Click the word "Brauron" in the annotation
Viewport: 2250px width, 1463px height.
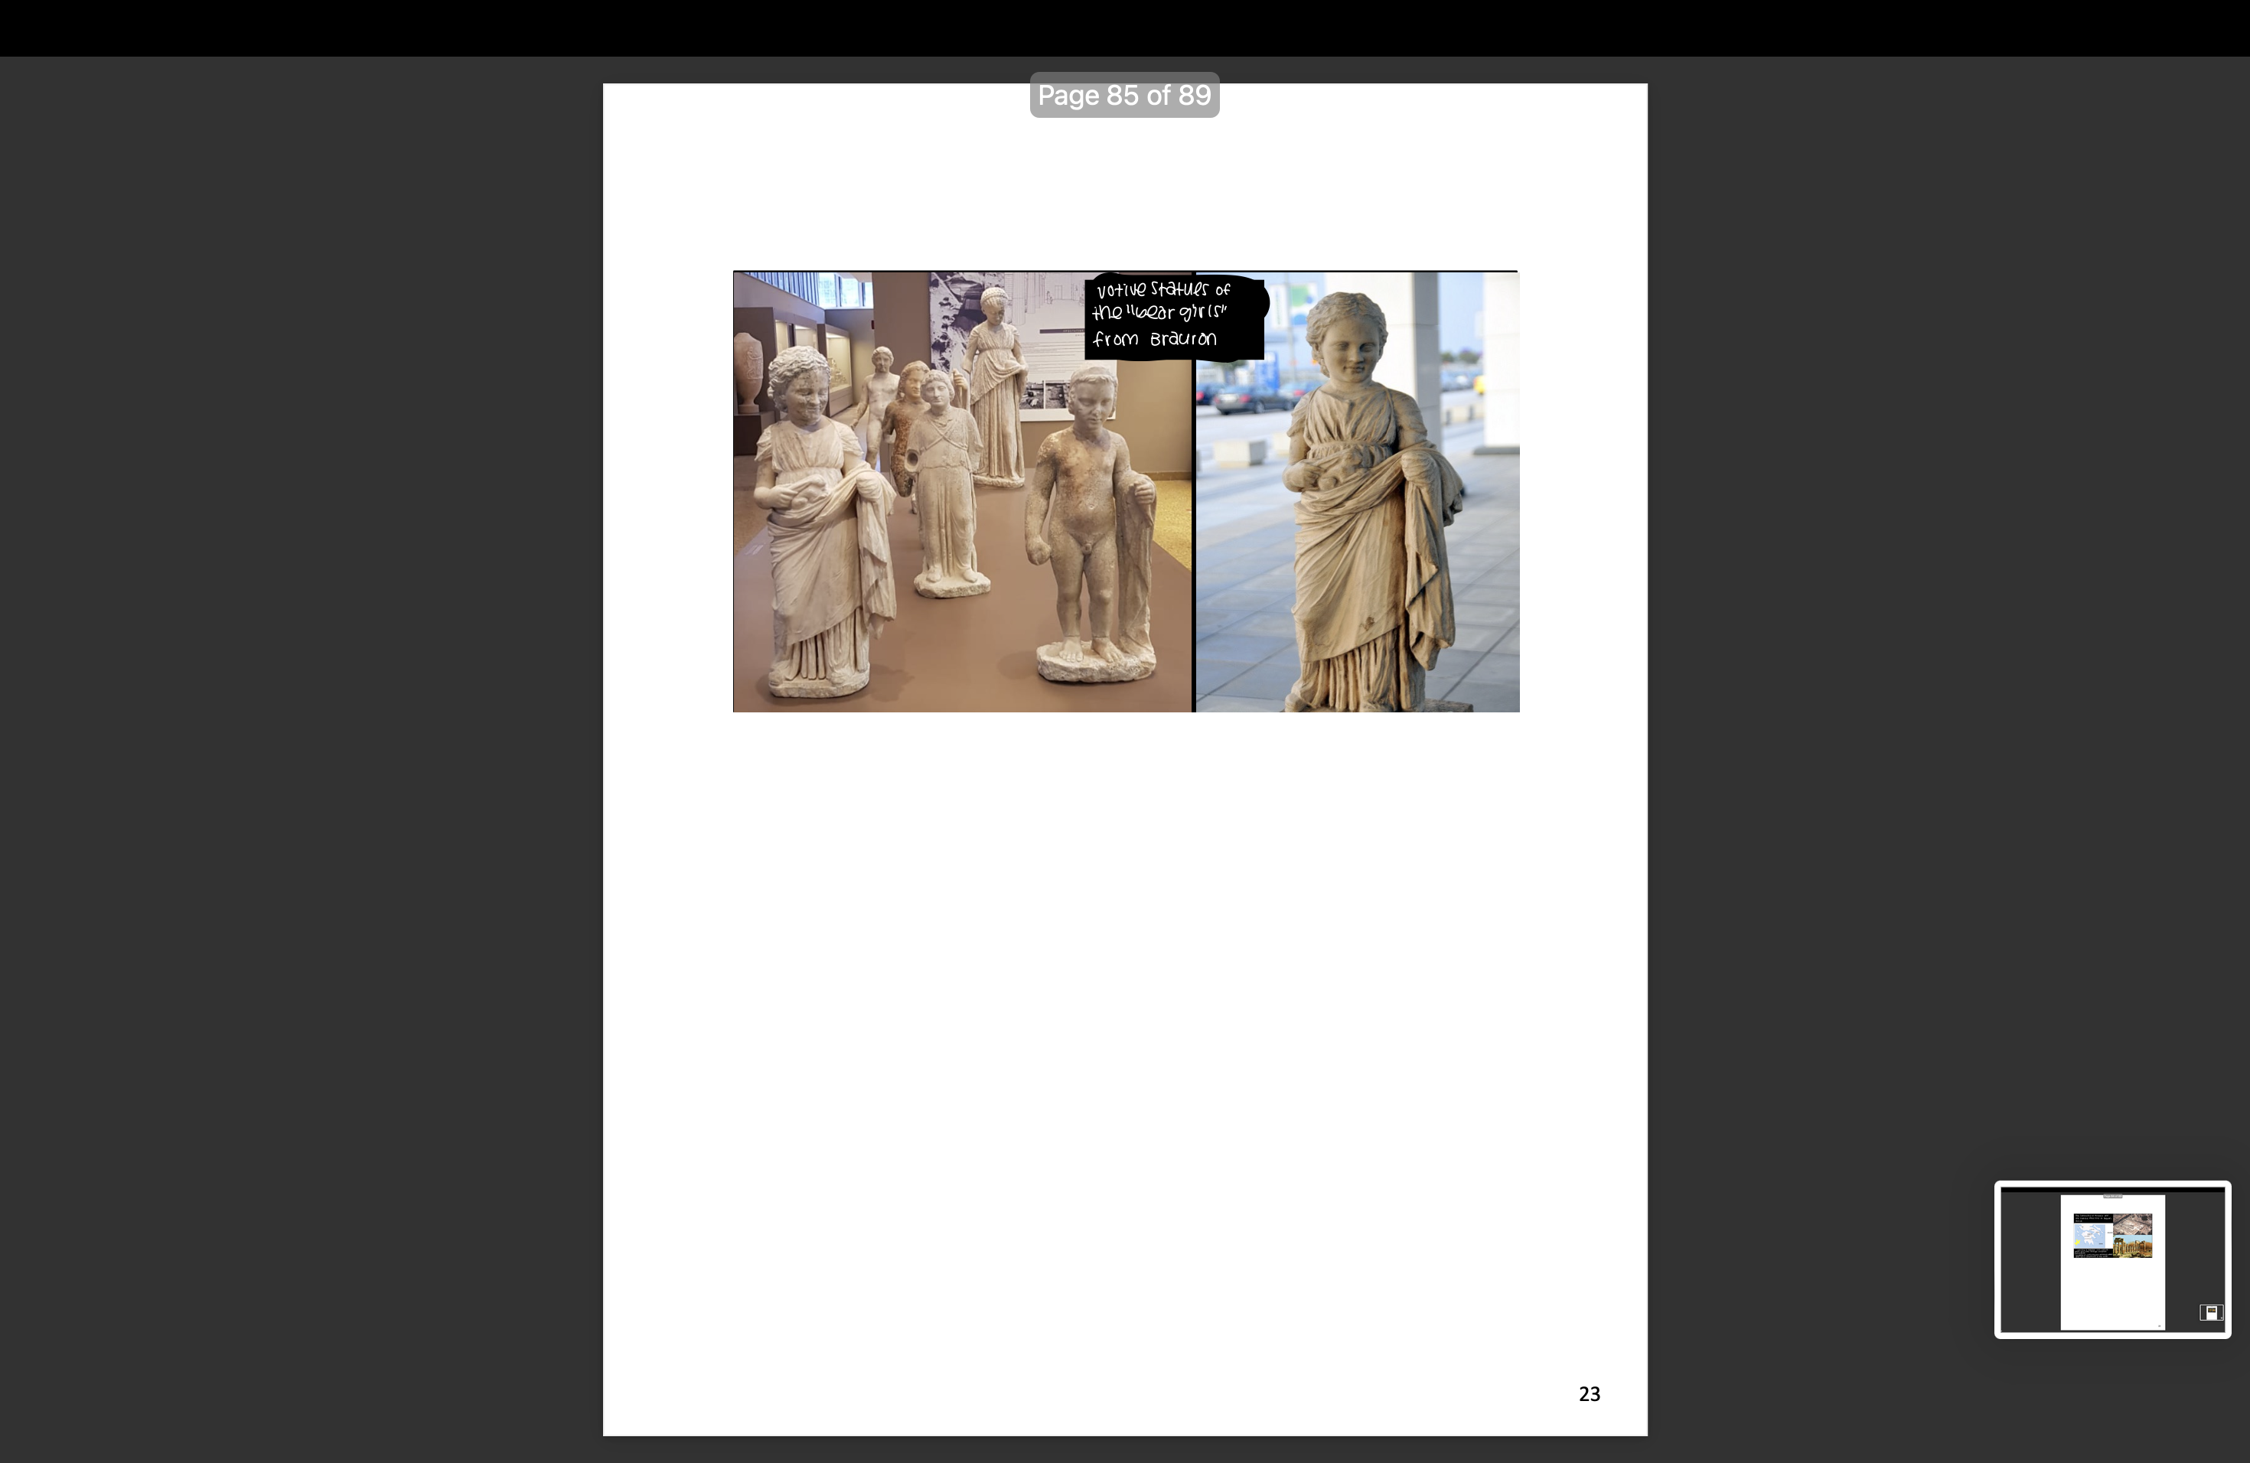click(1185, 338)
